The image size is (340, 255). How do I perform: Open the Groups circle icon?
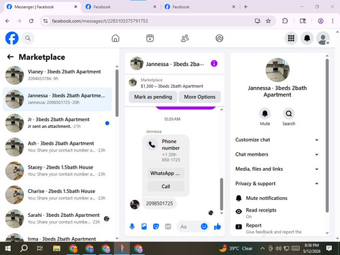[219, 38]
